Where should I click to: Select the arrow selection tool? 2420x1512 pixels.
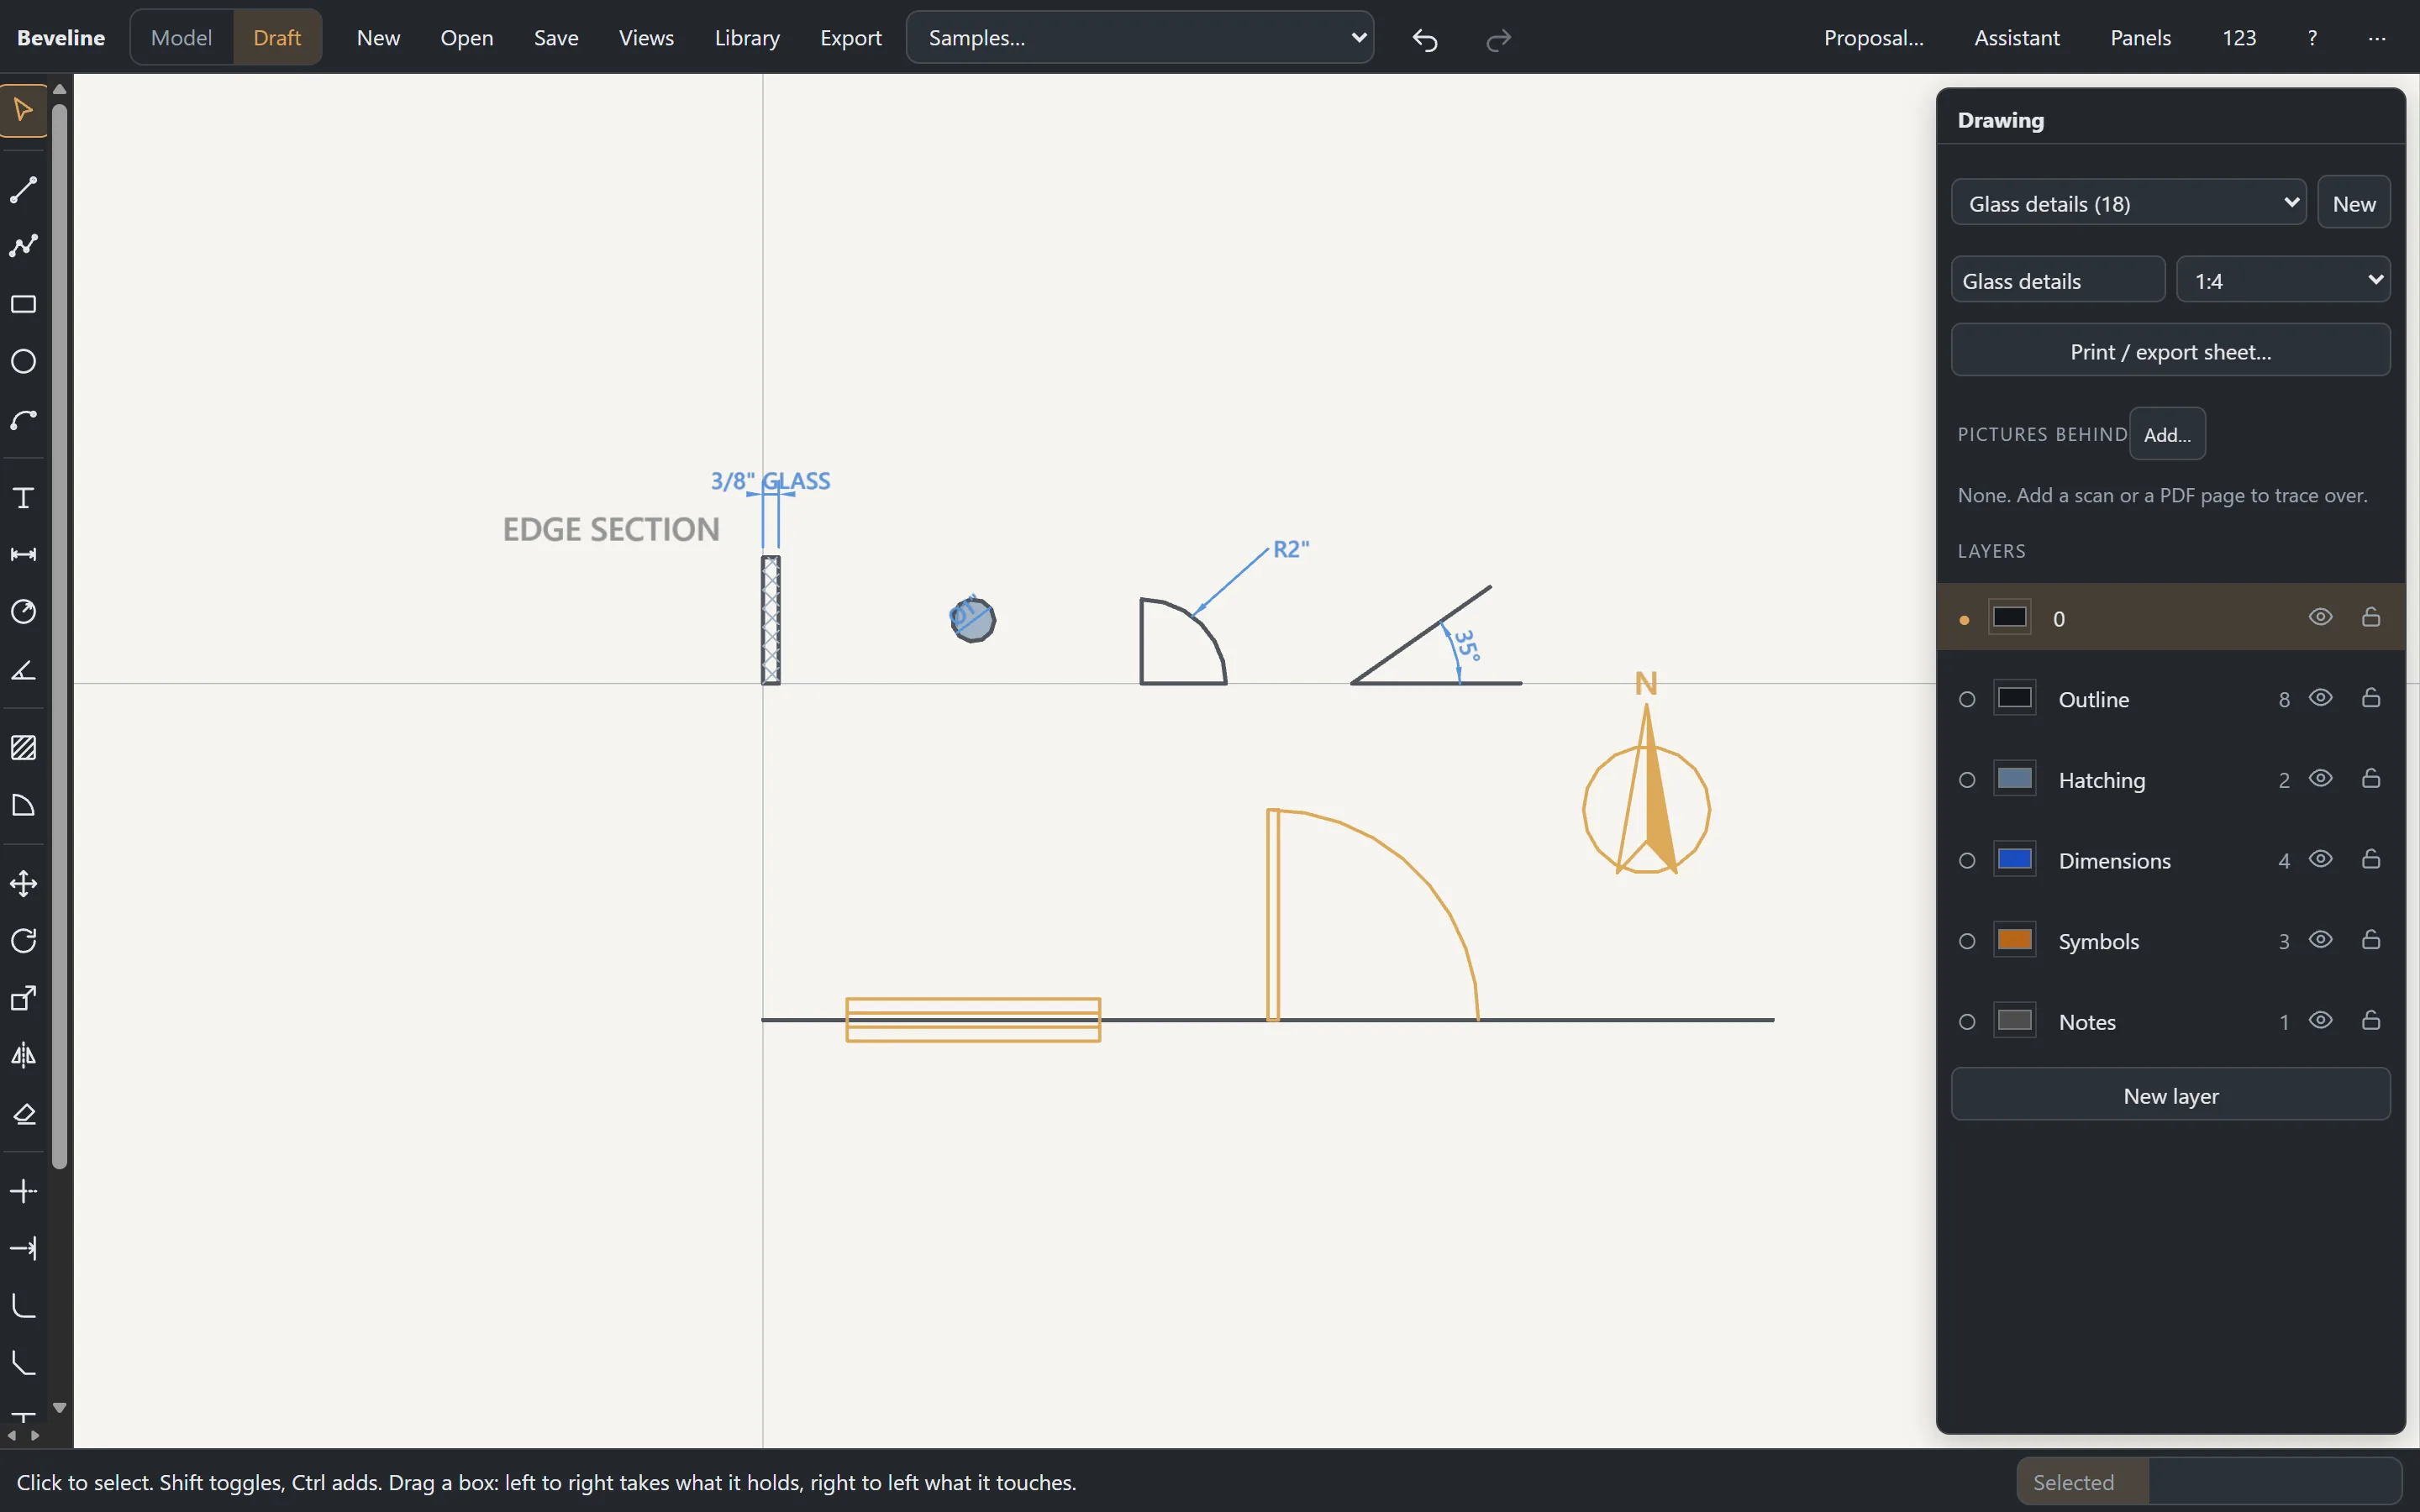23,109
